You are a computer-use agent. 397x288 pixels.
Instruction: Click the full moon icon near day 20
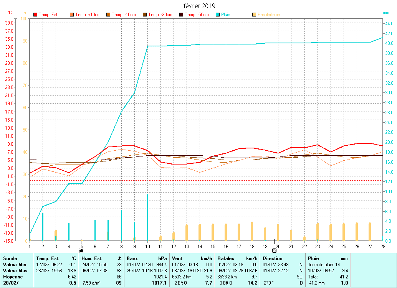pyautogui.click(x=274, y=250)
